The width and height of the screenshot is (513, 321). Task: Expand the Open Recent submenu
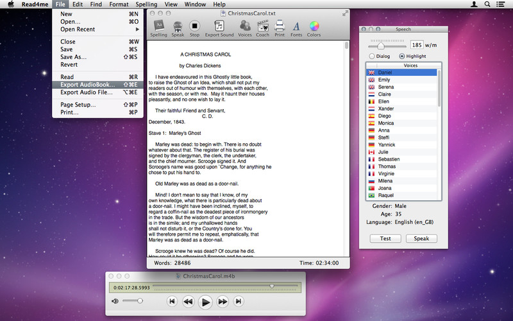(97, 29)
